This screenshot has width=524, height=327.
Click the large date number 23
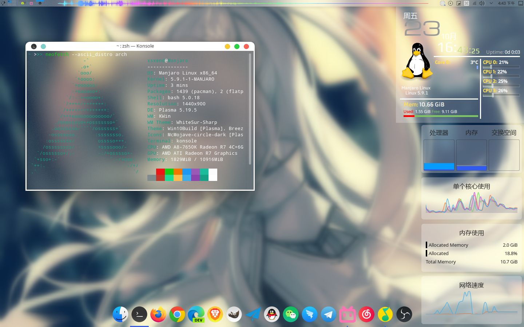tap(422, 28)
